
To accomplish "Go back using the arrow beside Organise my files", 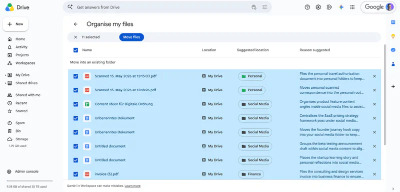I will tap(75, 24).
